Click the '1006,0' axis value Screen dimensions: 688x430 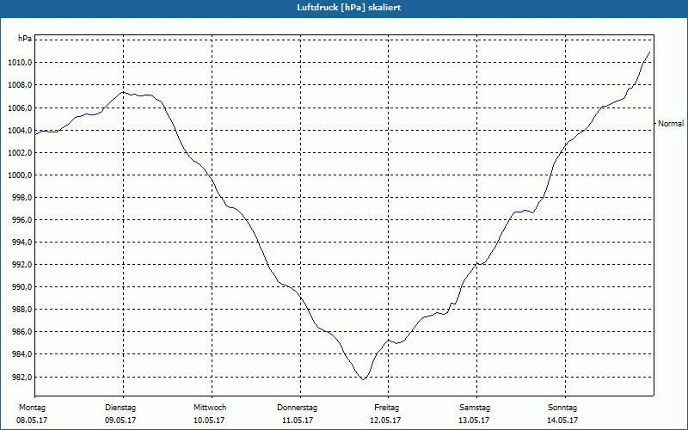click(20, 108)
